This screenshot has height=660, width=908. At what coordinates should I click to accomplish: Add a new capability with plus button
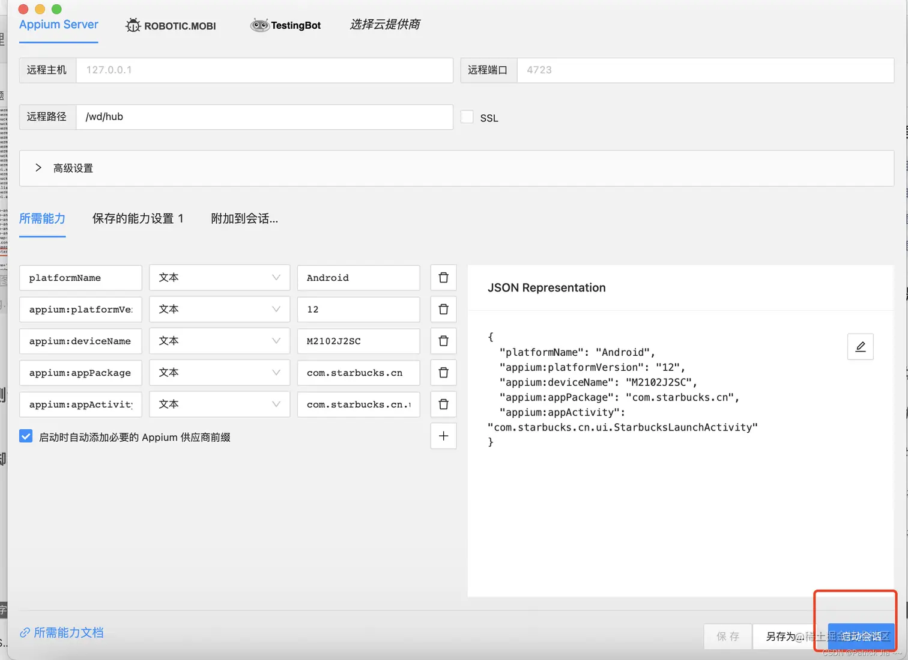(x=443, y=436)
